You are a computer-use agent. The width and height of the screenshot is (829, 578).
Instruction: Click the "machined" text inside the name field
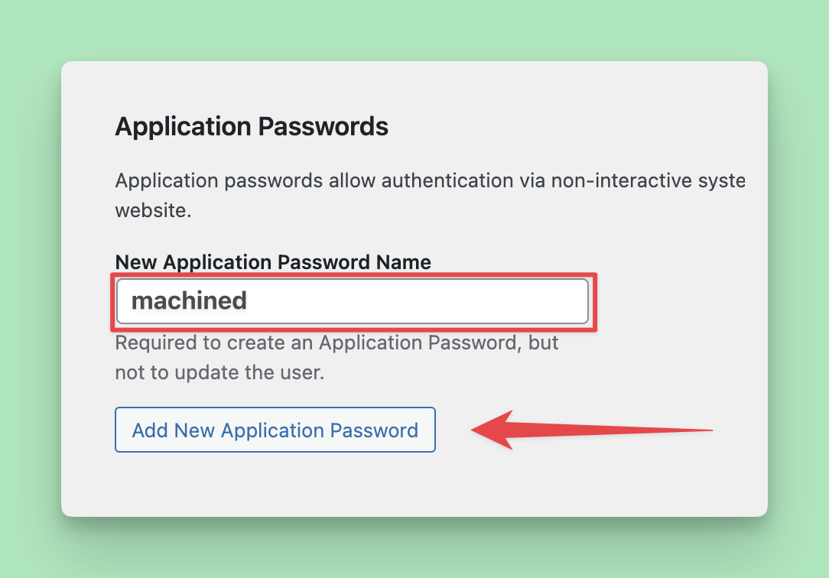click(189, 301)
